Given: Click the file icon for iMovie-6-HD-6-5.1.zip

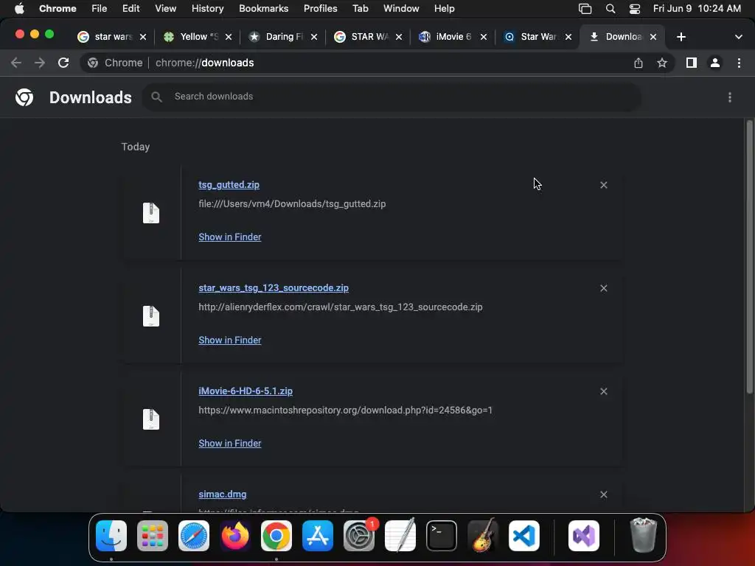Looking at the screenshot, I should 150,419.
